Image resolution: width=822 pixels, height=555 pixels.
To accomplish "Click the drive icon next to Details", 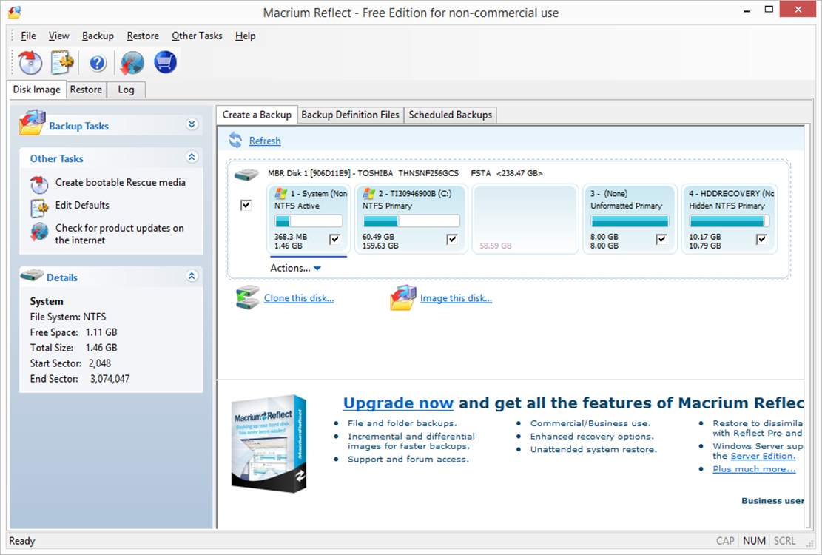I will [32, 275].
